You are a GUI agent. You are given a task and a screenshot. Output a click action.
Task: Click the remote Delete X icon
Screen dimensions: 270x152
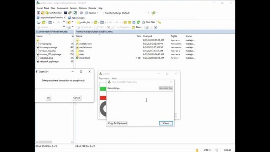click(108, 27)
